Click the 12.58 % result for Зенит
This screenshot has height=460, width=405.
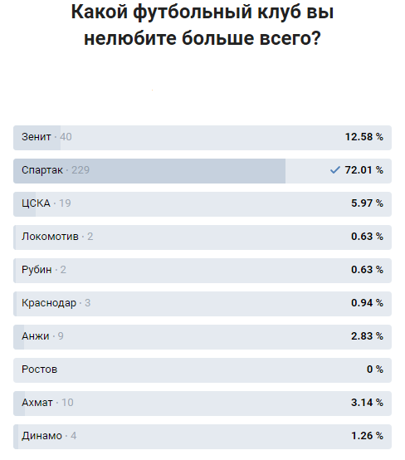[x=364, y=137]
